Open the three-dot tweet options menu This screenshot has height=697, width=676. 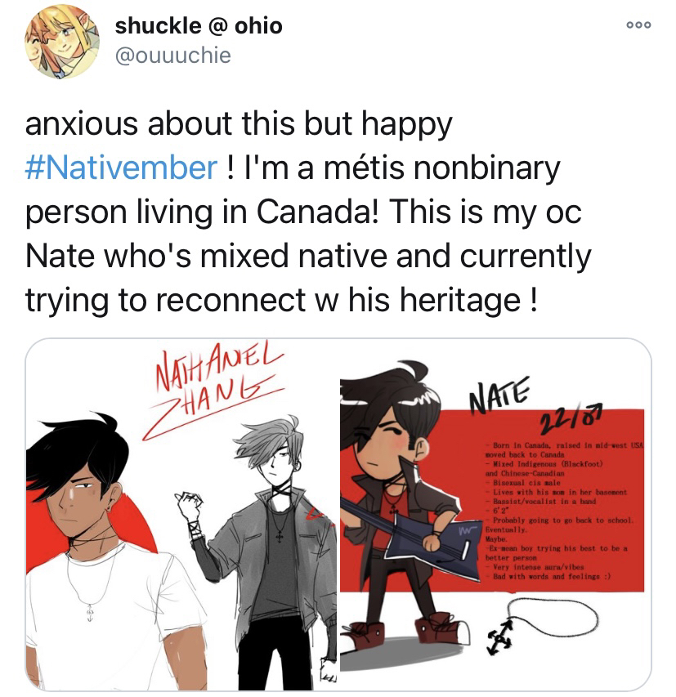coord(638,25)
